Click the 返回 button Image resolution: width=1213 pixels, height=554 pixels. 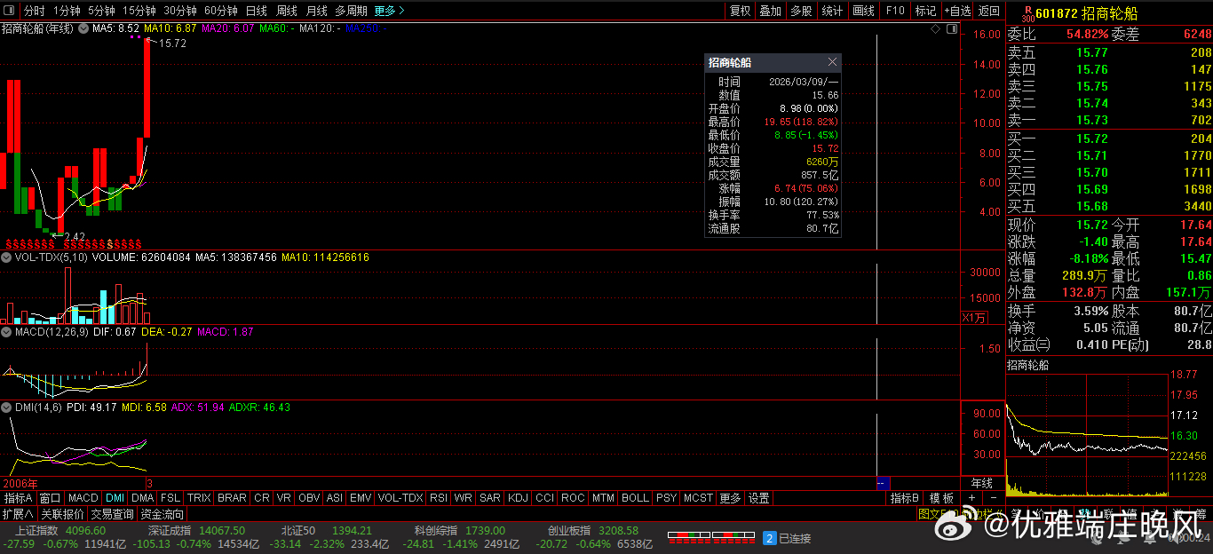[x=988, y=11]
